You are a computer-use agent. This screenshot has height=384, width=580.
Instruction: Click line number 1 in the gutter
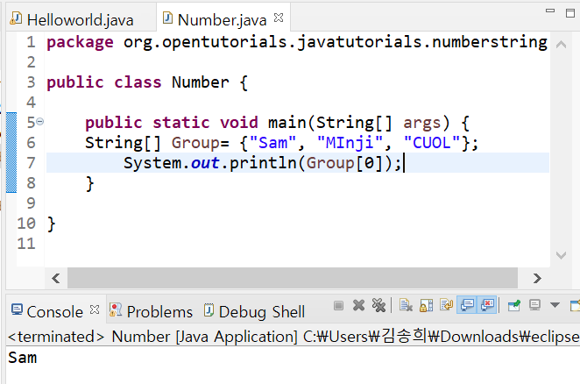[31, 42]
